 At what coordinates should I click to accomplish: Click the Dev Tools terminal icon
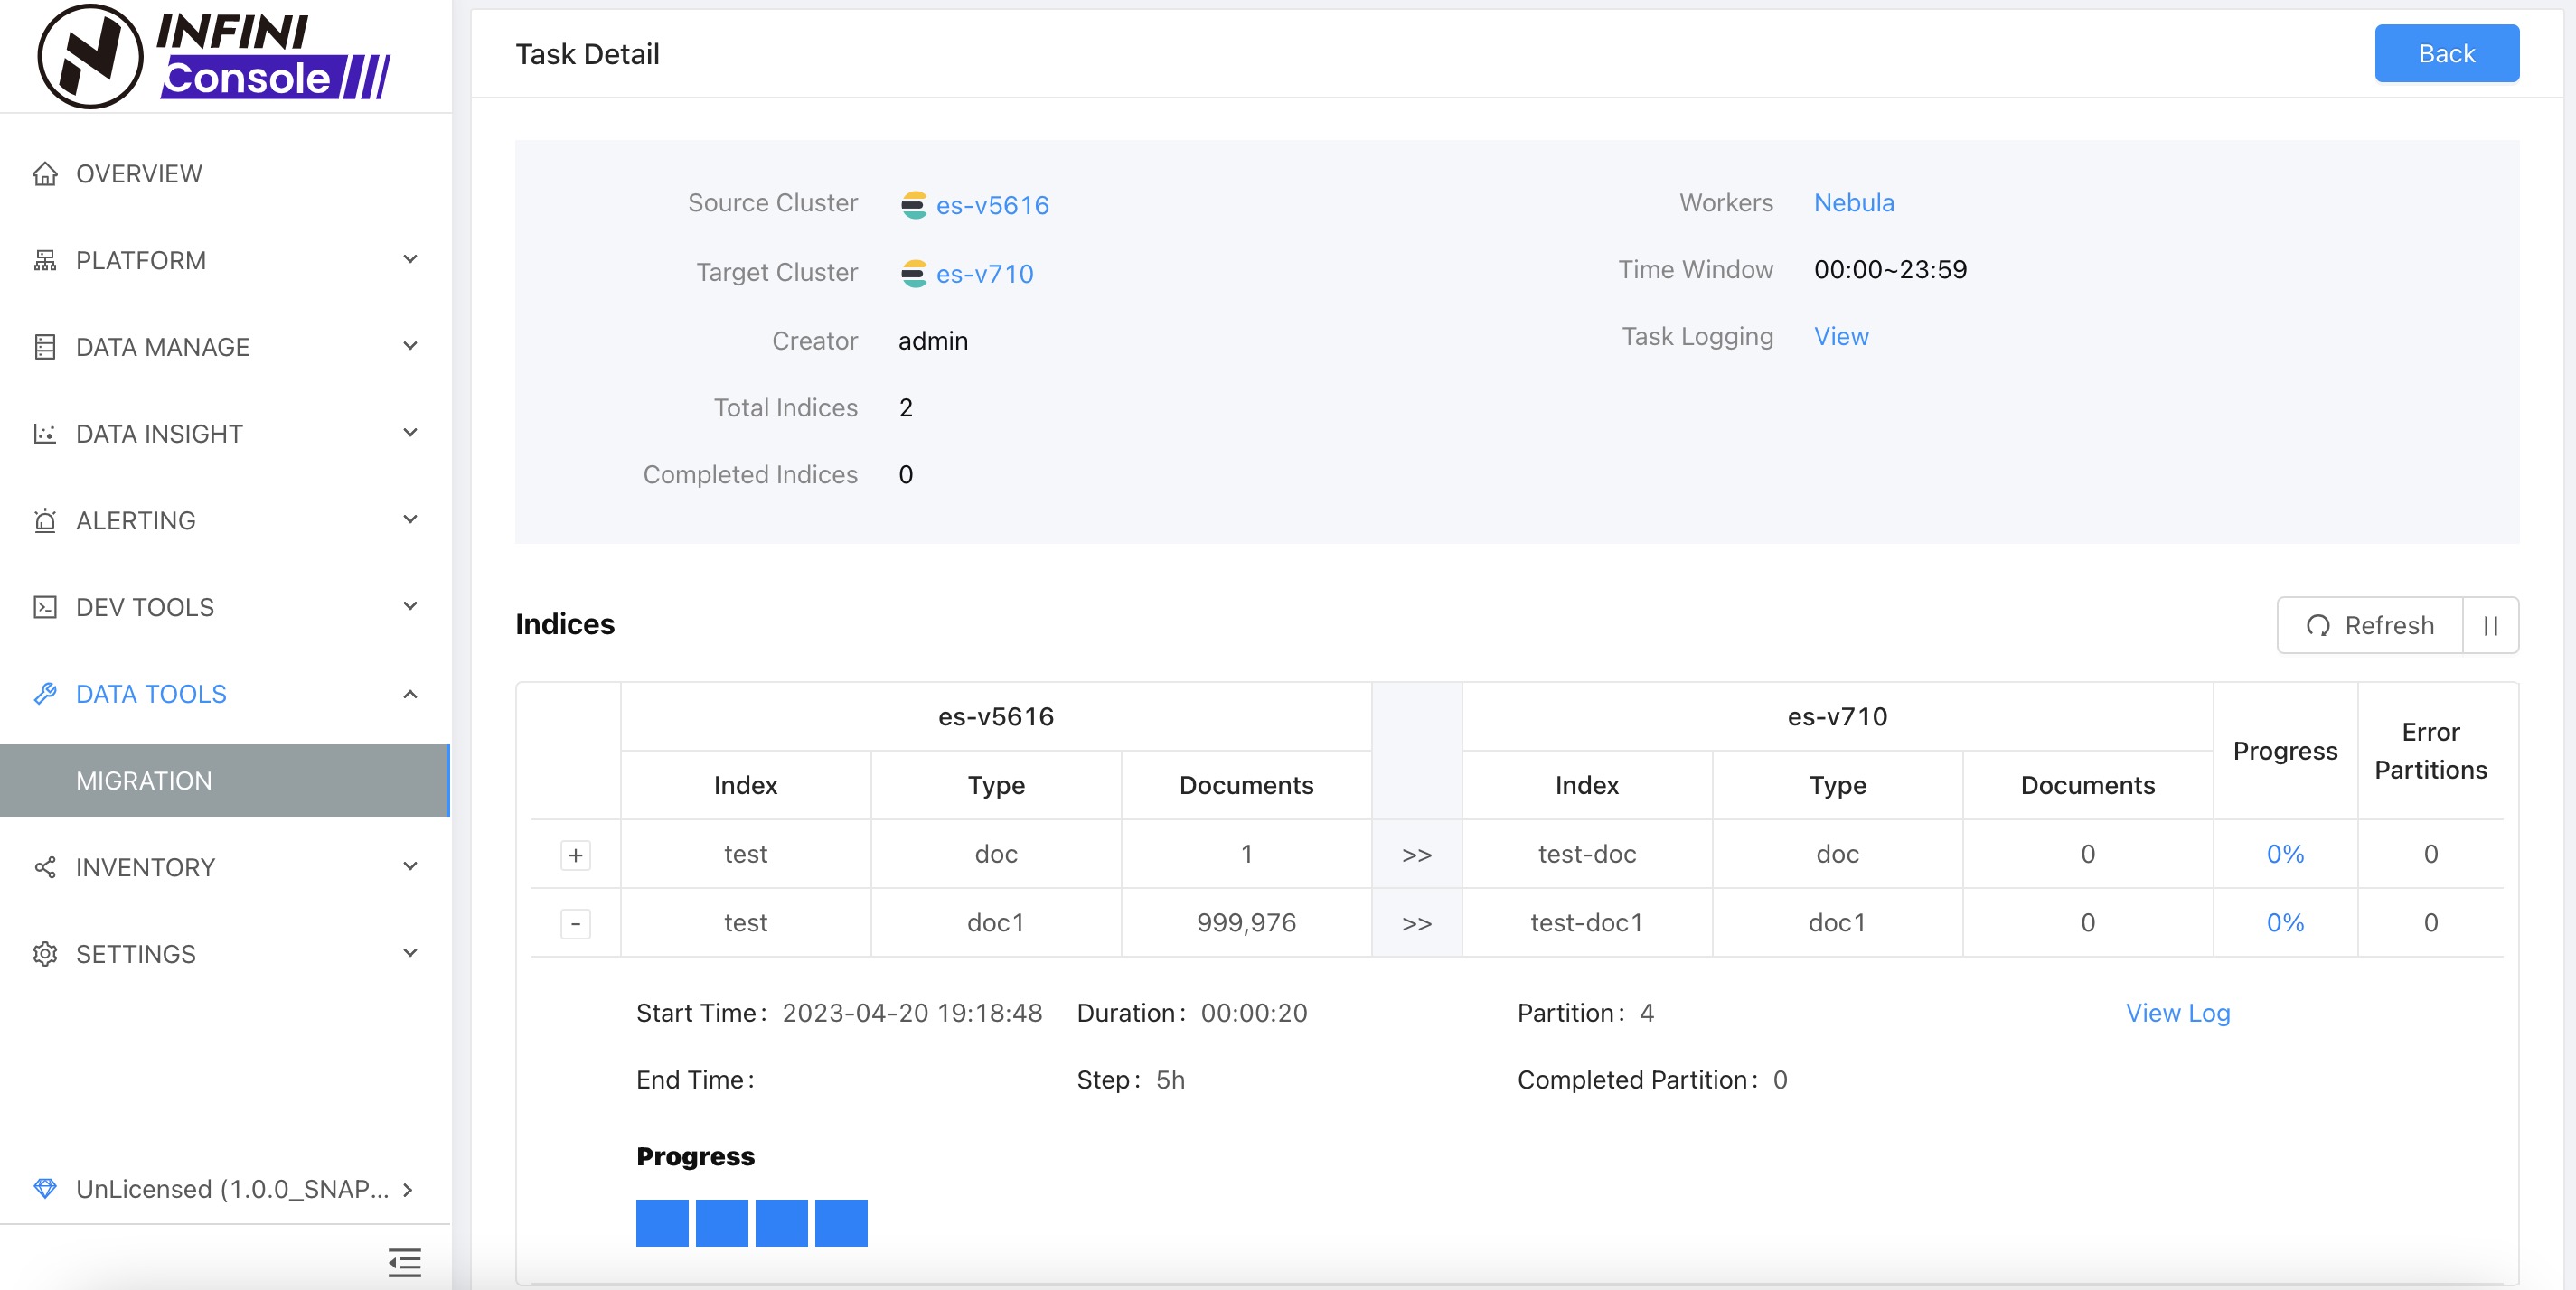coord(45,608)
